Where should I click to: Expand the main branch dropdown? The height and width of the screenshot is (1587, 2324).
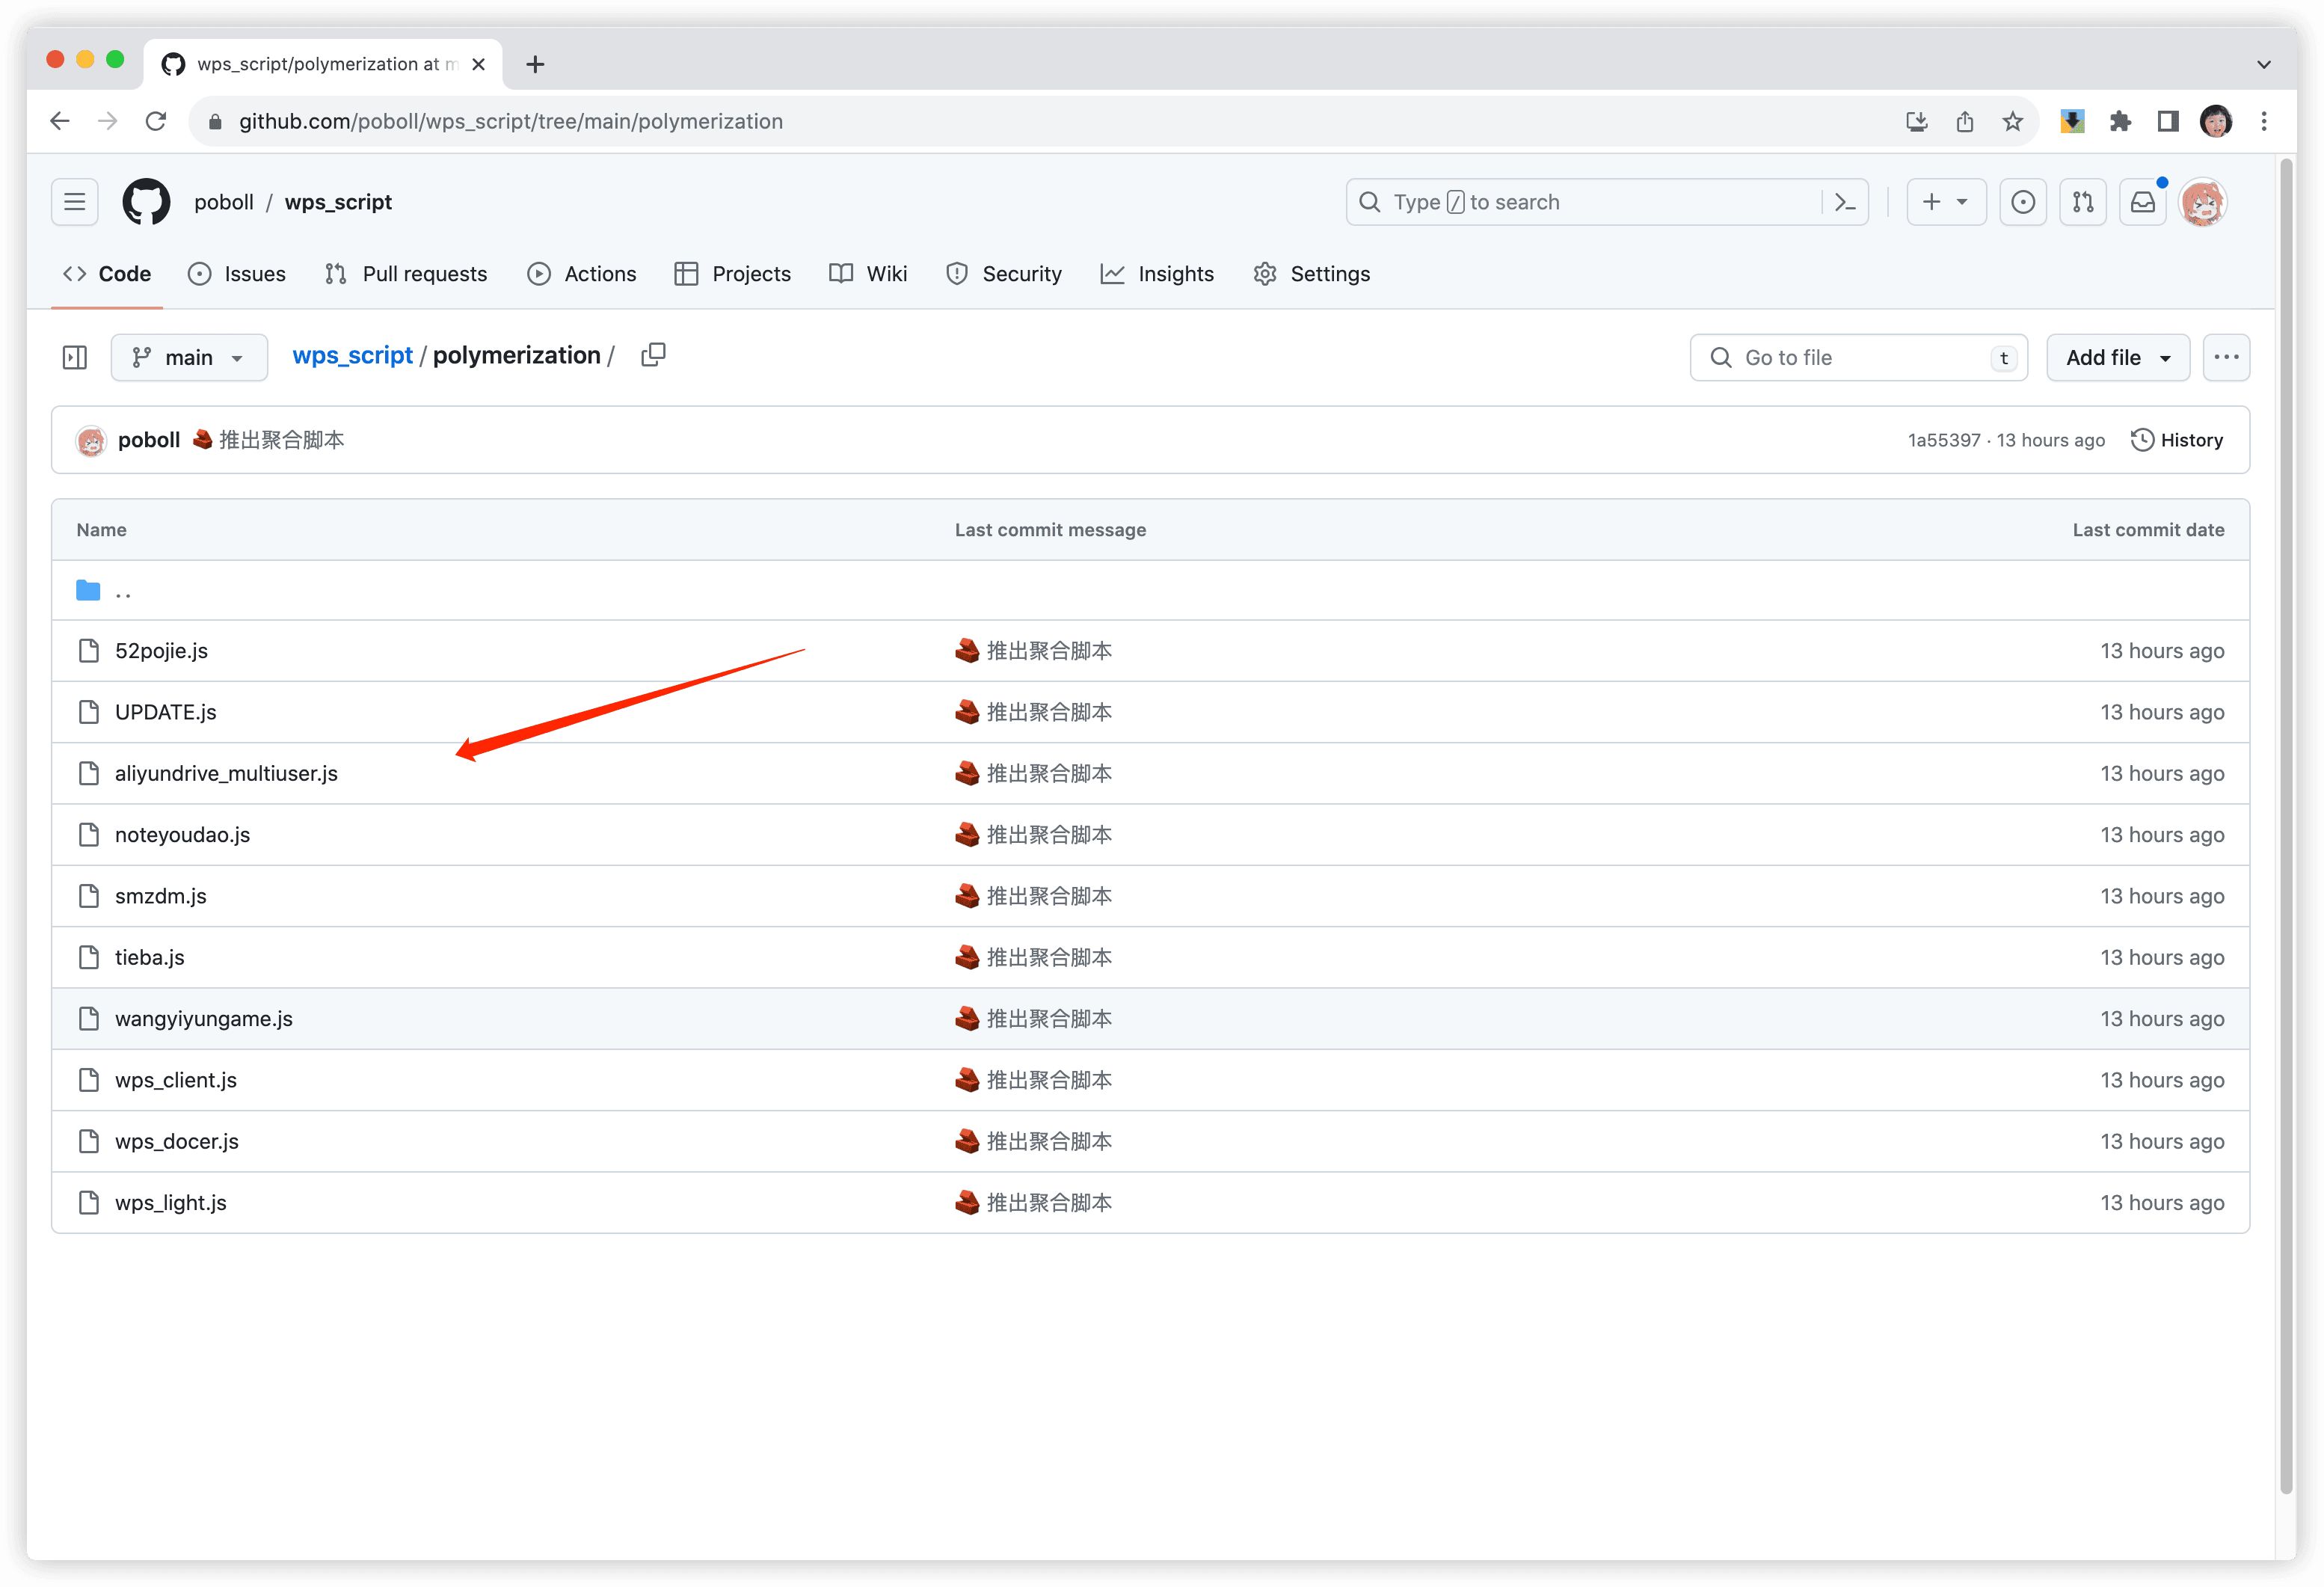tap(189, 357)
